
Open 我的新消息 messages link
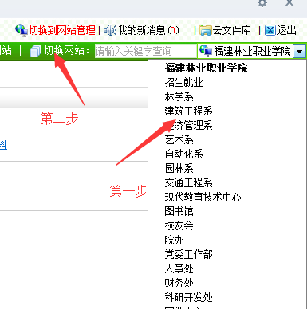[148, 30]
